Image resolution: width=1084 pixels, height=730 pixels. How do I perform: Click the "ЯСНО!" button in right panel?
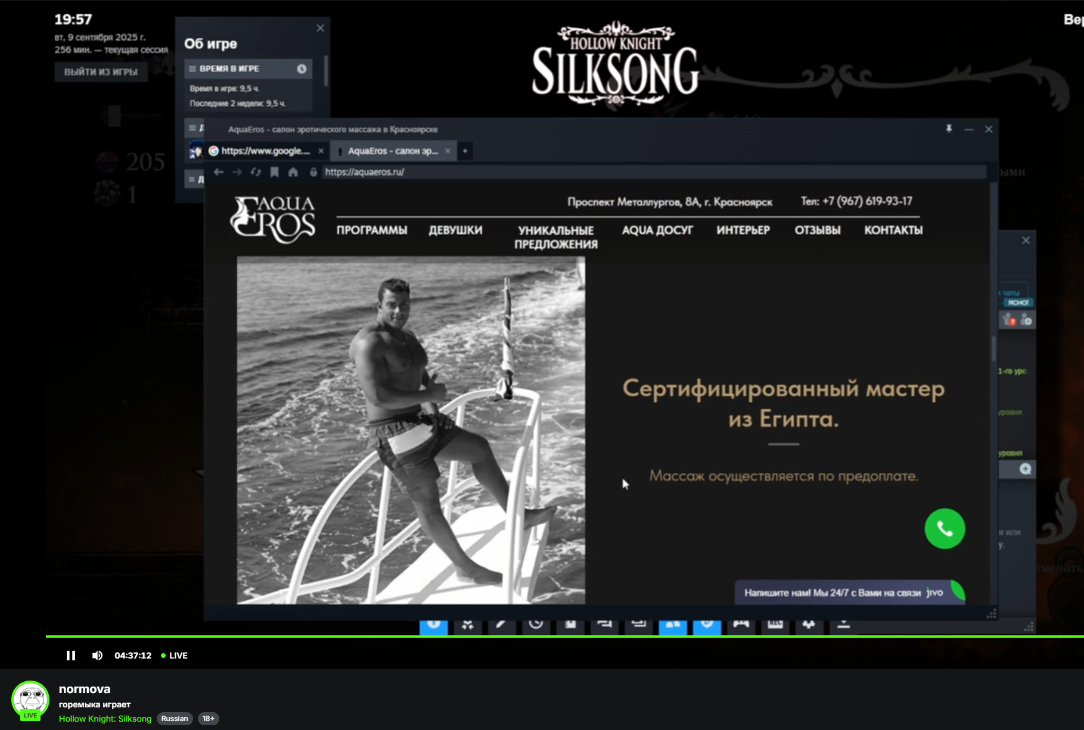click(x=1018, y=302)
